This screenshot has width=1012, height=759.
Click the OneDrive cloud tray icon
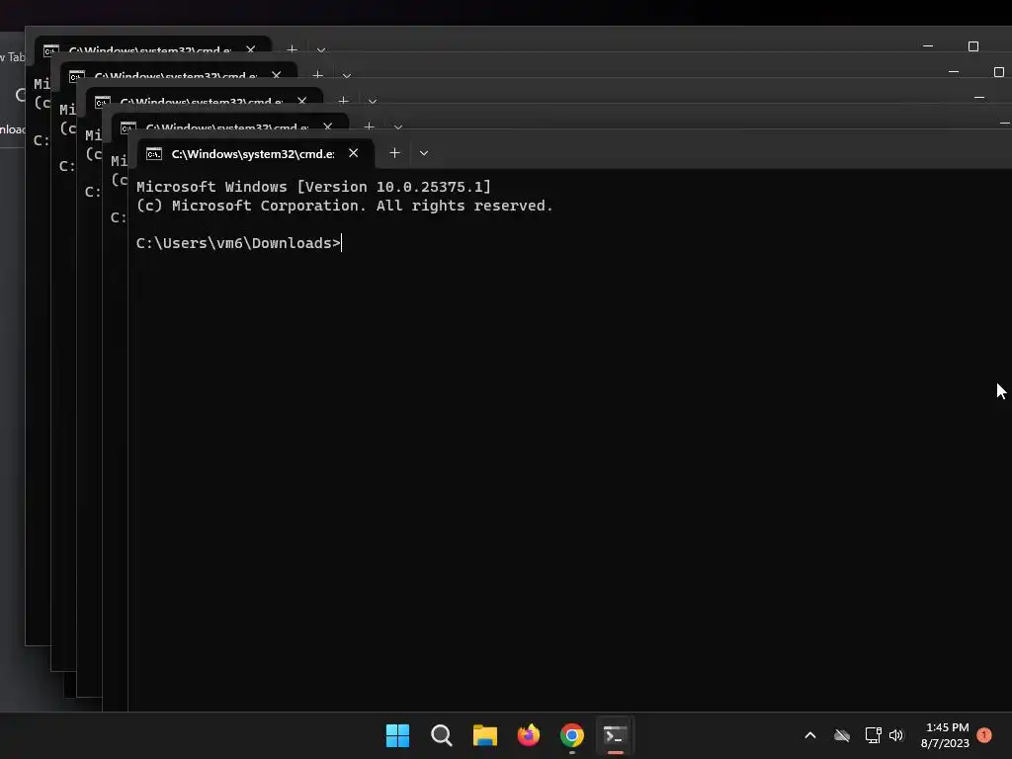[x=842, y=735]
